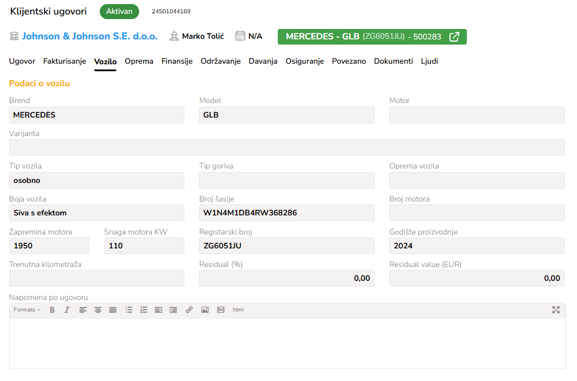
Task: Click Marko Tolić name
Action: (x=203, y=36)
